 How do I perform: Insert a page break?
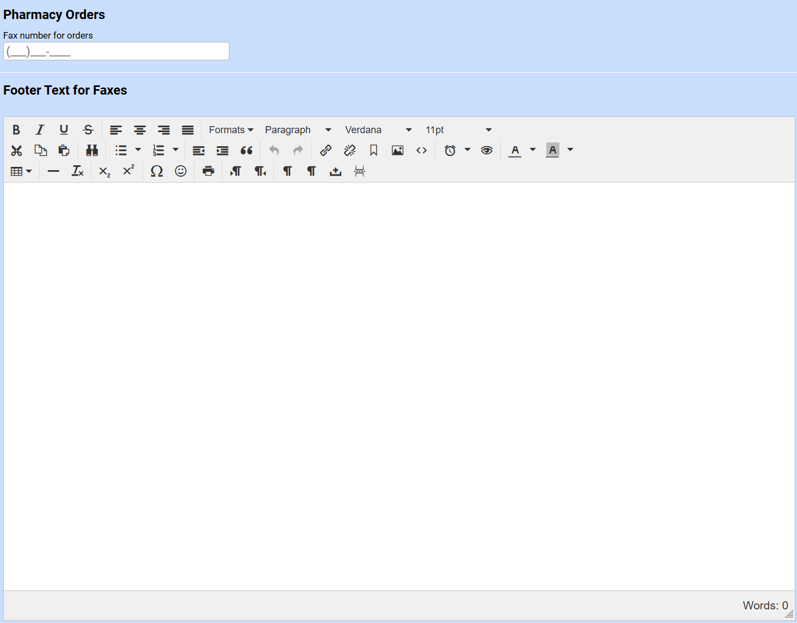coord(359,171)
